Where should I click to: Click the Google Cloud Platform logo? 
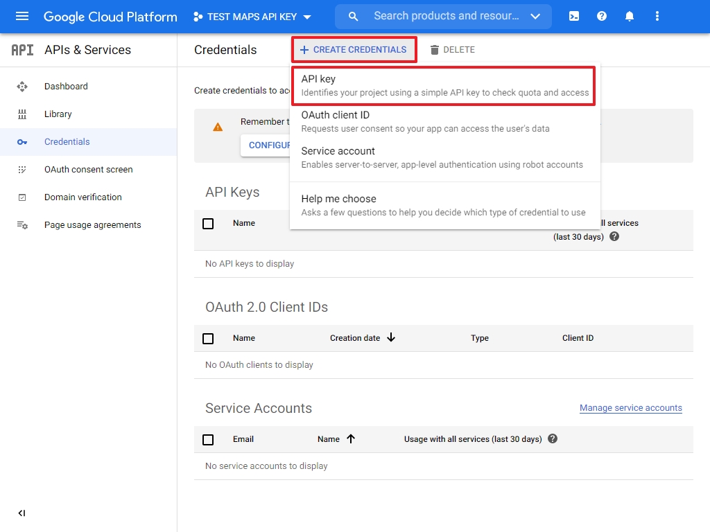point(110,17)
